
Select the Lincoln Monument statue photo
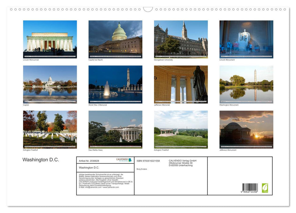pos(246,39)
